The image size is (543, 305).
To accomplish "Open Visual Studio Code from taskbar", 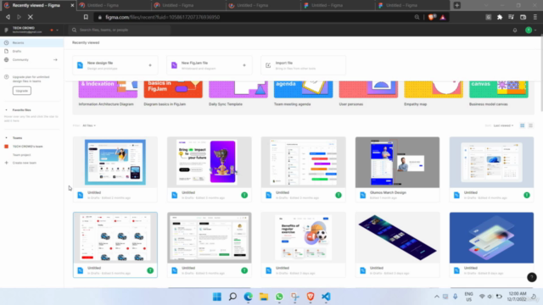I will [x=326, y=297].
